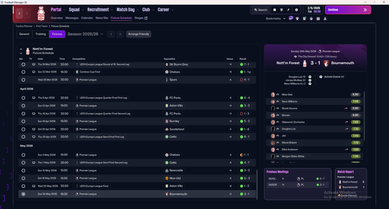Click Tactics Planner breadcrumb link

pos(24,26)
